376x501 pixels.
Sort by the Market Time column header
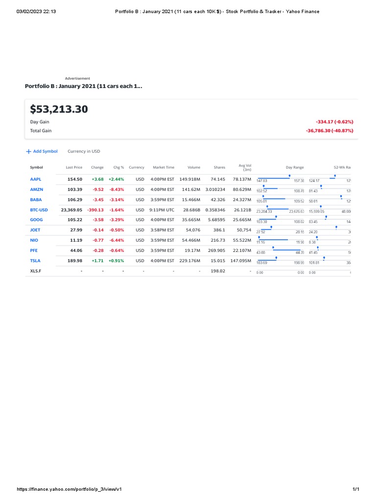point(164,167)
